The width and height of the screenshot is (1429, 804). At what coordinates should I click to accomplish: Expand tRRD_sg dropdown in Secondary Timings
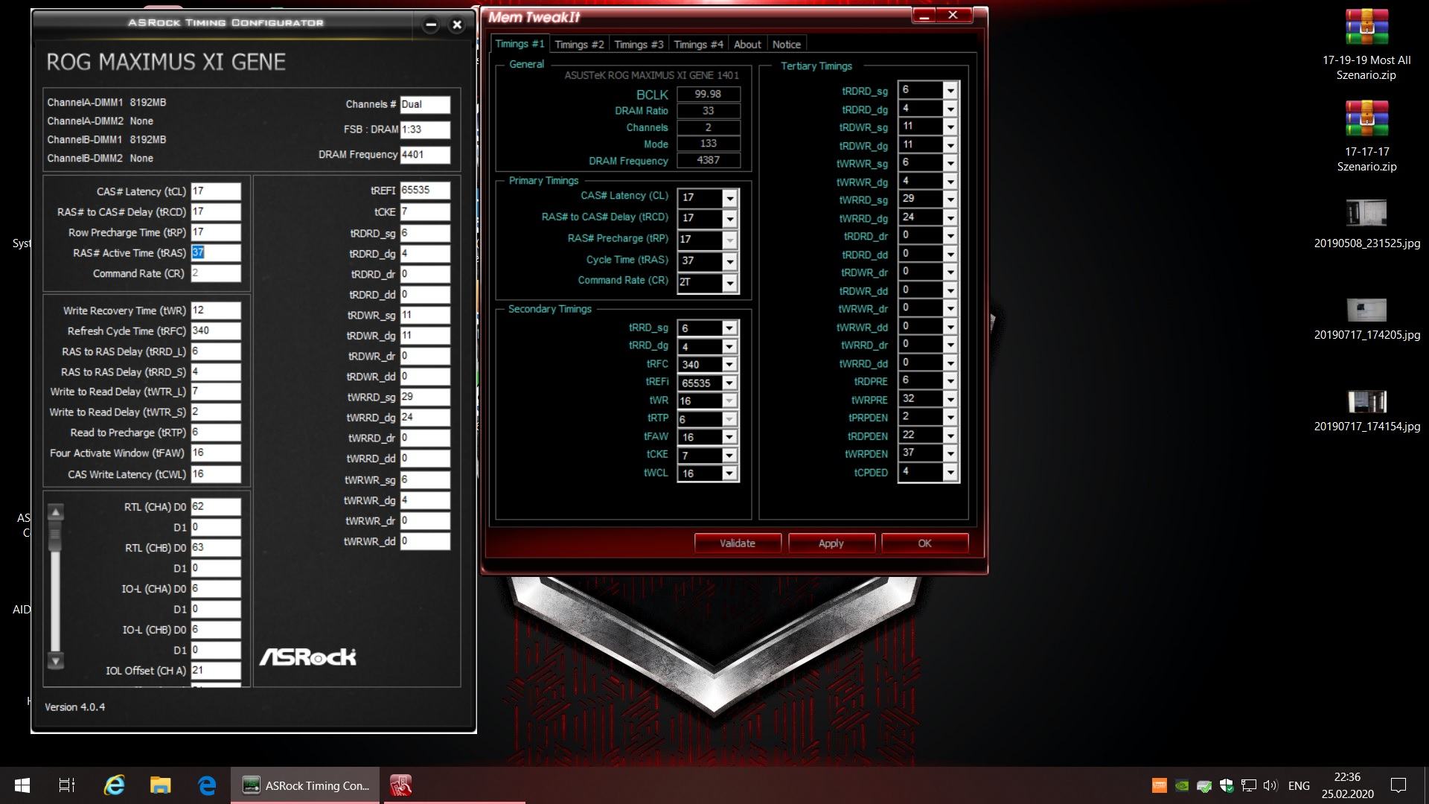pyautogui.click(x=729, y=328)
